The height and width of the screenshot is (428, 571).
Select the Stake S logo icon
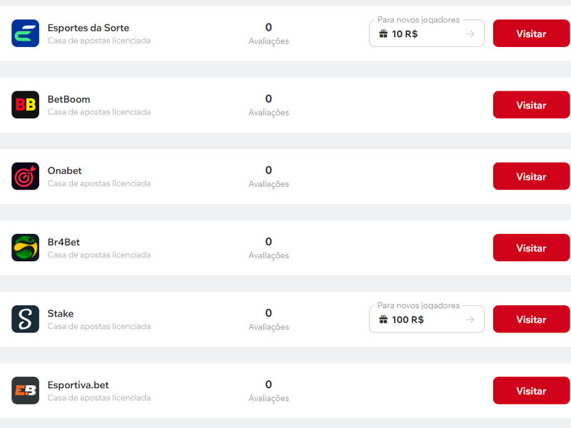pyautogui.click(x=25, y=319)
